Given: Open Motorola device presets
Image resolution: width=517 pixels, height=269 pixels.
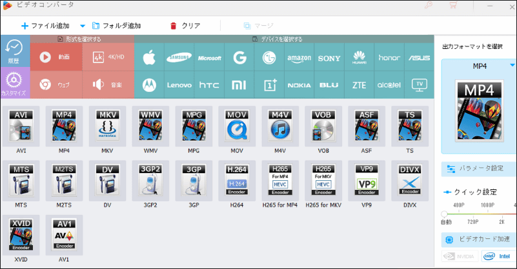Looking at the screenshot, I should 149,85.
